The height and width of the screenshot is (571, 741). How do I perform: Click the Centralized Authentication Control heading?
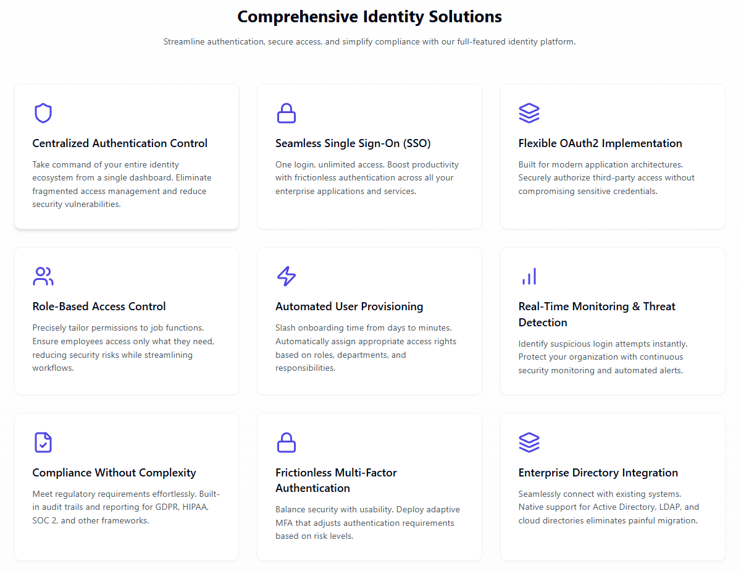click(120, 143)
